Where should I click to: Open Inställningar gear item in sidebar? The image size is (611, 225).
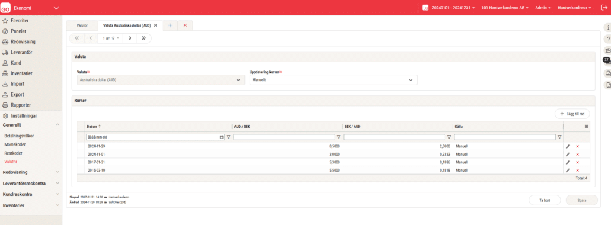24,116
